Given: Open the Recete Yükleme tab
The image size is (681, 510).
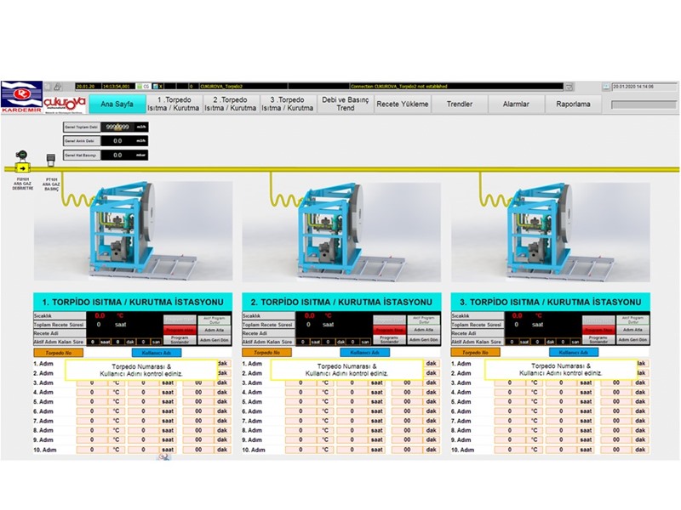Looking at the screenshot, I should point(403,104).
